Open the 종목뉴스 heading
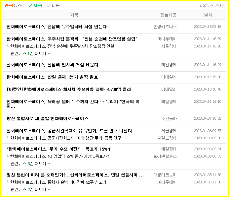229x197 pixels. [x=13, y=6]
